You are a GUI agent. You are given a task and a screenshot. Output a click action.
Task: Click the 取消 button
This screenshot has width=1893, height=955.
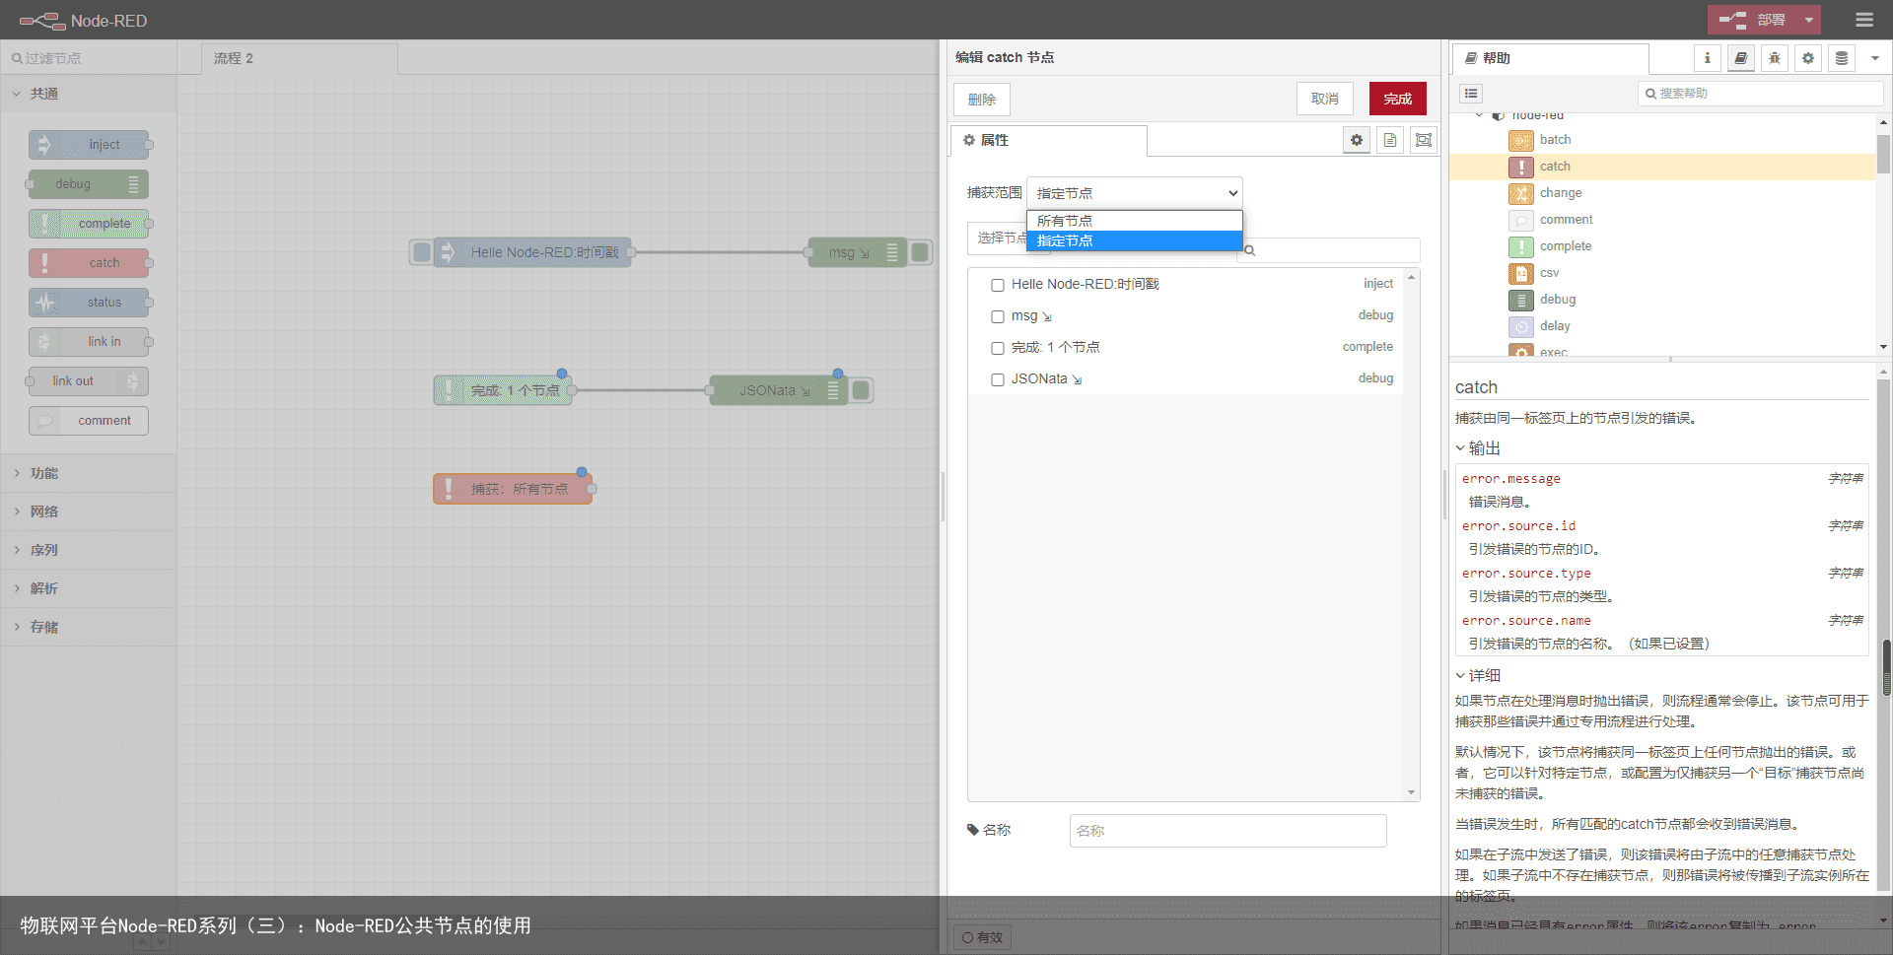click(x=1325, y=99)
